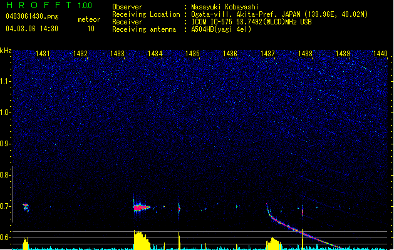Click the 1435 time marker

click(x=192, y=54)
